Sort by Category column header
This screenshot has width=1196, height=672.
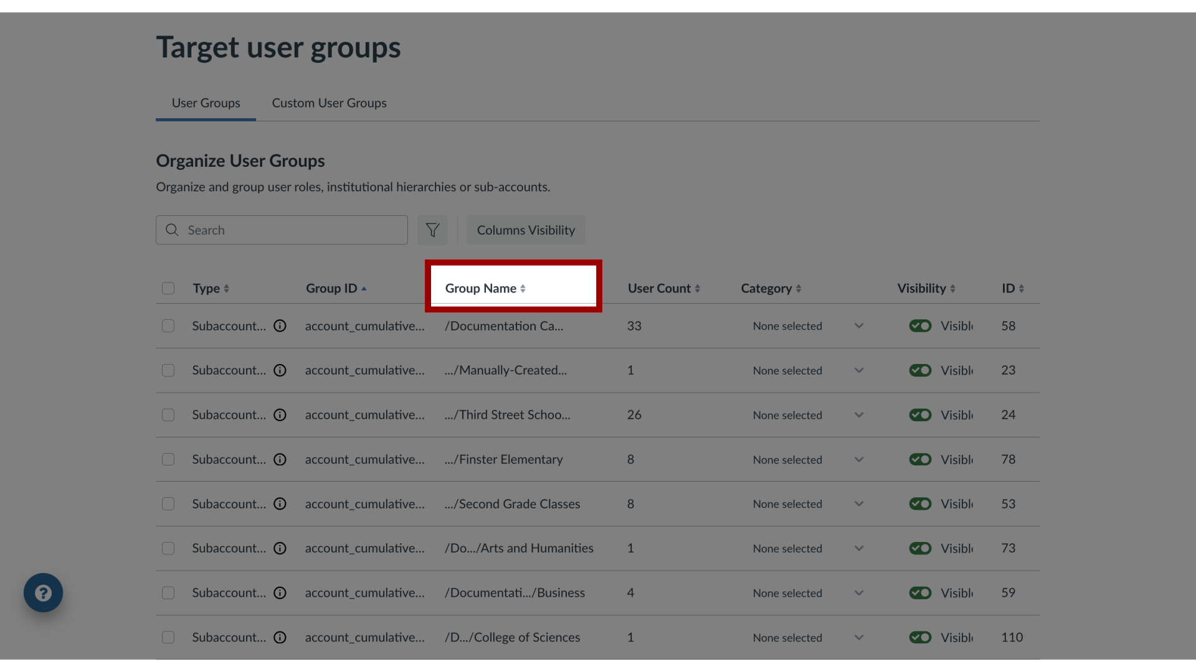point(771,289)
